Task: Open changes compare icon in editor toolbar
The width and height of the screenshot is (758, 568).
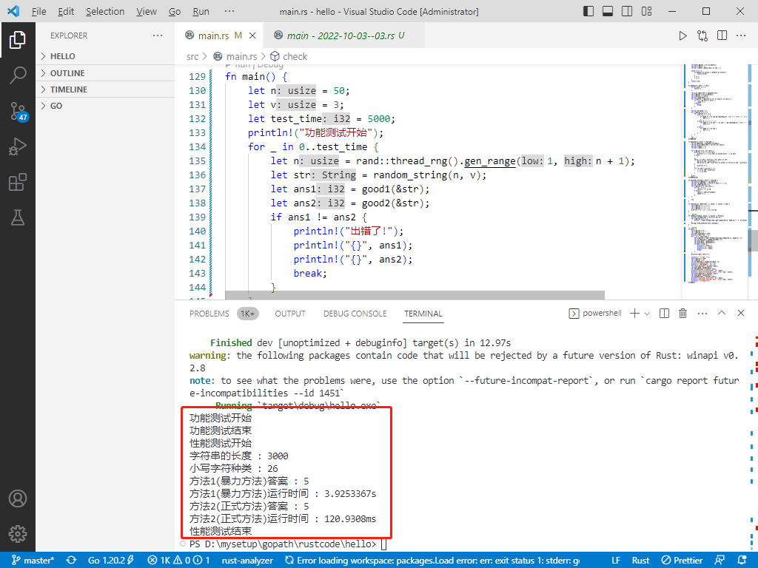Action: click(x=702, y=35)
